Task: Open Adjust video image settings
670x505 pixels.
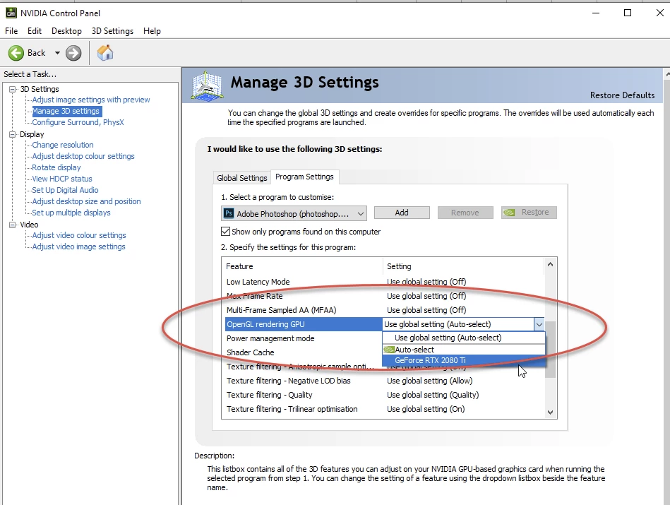Action: click(x=78, y=246)
